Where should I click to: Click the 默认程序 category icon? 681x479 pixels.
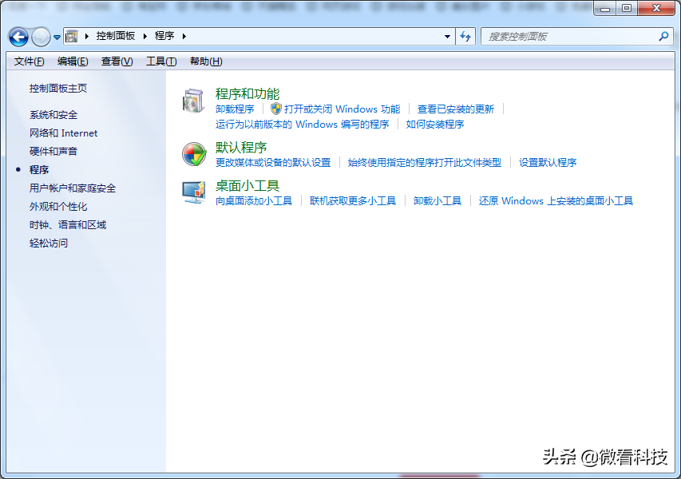click(x=194, y=154)
